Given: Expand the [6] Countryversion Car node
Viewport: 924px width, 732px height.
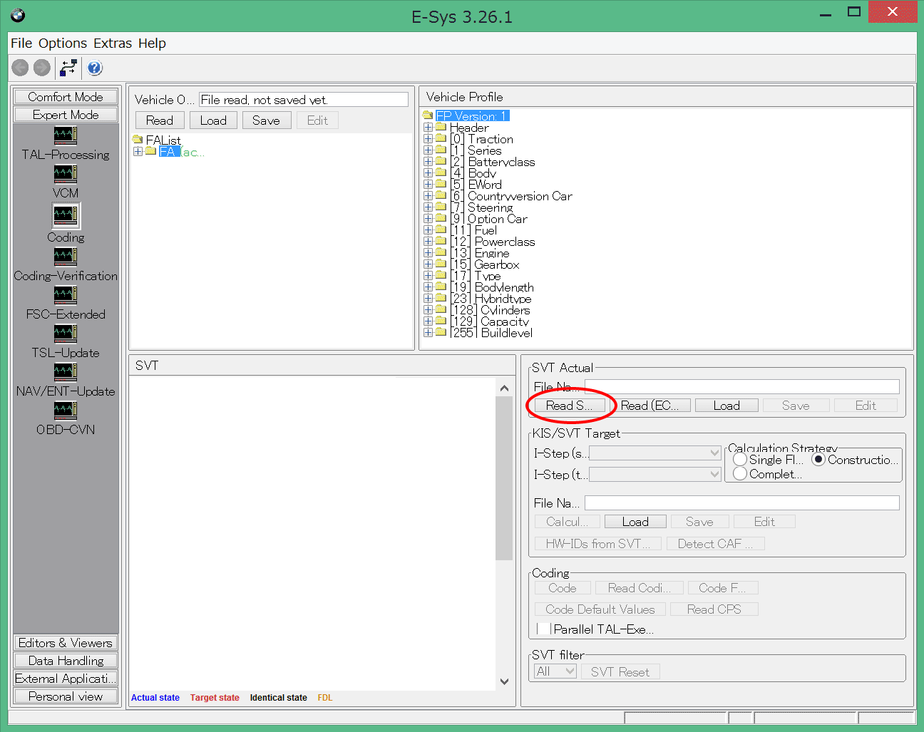Looking at the screenshot, I should click(x=428, y=195).
